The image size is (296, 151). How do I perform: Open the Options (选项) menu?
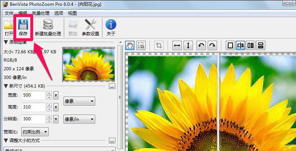click(x=59, y=13)
